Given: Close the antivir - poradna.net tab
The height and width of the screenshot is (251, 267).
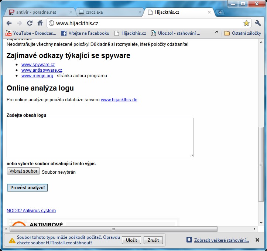Looking at the screenshot, I should (x=71, y=12).
